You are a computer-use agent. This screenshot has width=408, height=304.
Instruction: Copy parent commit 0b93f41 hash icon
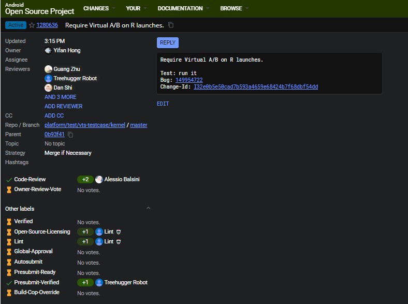[x=70, y=134]
